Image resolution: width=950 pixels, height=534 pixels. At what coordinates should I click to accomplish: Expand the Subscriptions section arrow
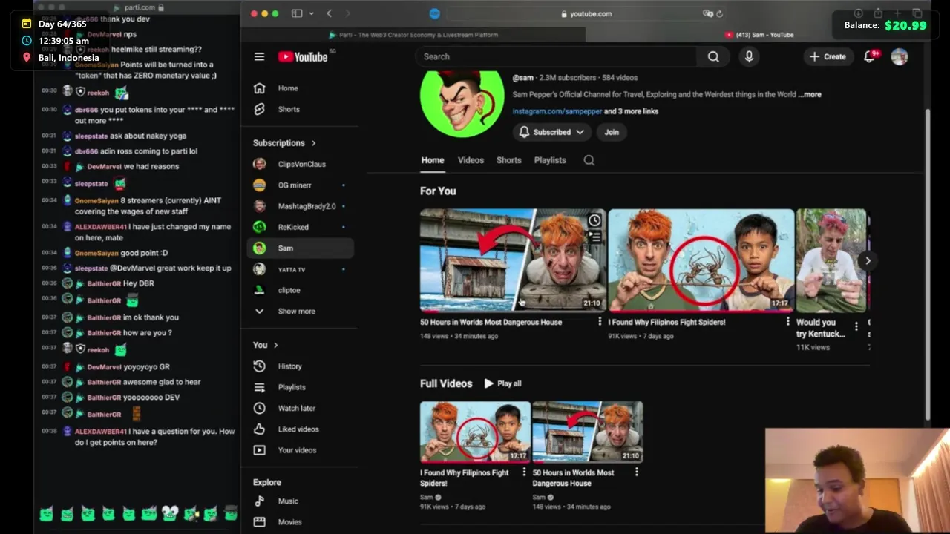tap(313, 143)
